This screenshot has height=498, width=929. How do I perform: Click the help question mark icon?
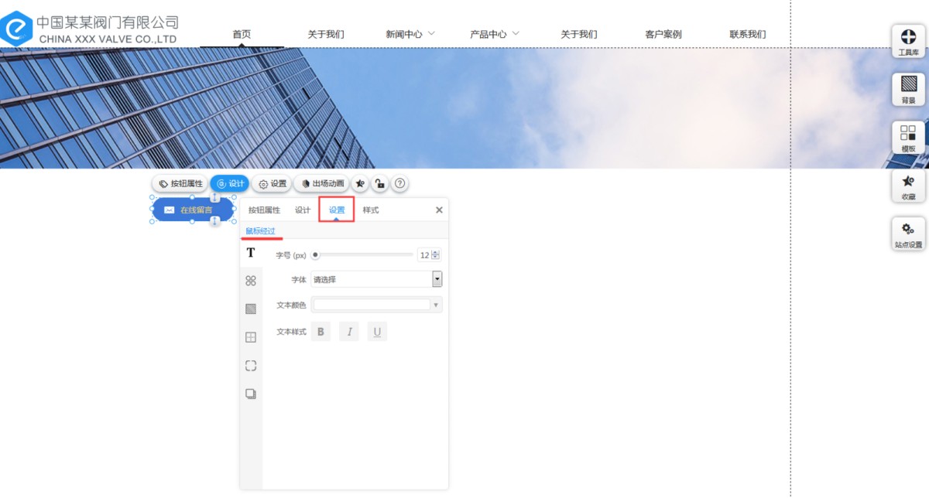399,184
